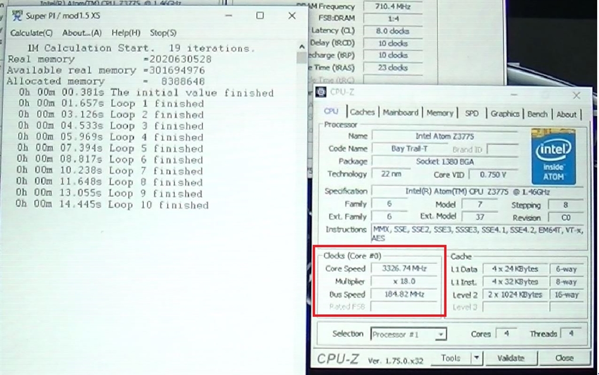
Task: Open the About...(A) menu in Super PI
Action: [82, 33]
